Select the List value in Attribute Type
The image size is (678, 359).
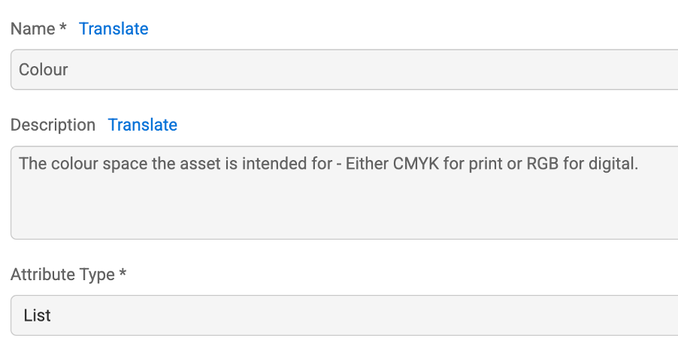pos(37,315)
